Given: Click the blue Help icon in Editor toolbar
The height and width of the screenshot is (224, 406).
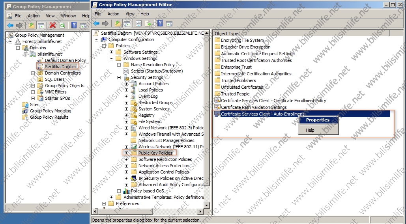Looking at the screenshot, I should pyautogui.click(x=160, y=24).
